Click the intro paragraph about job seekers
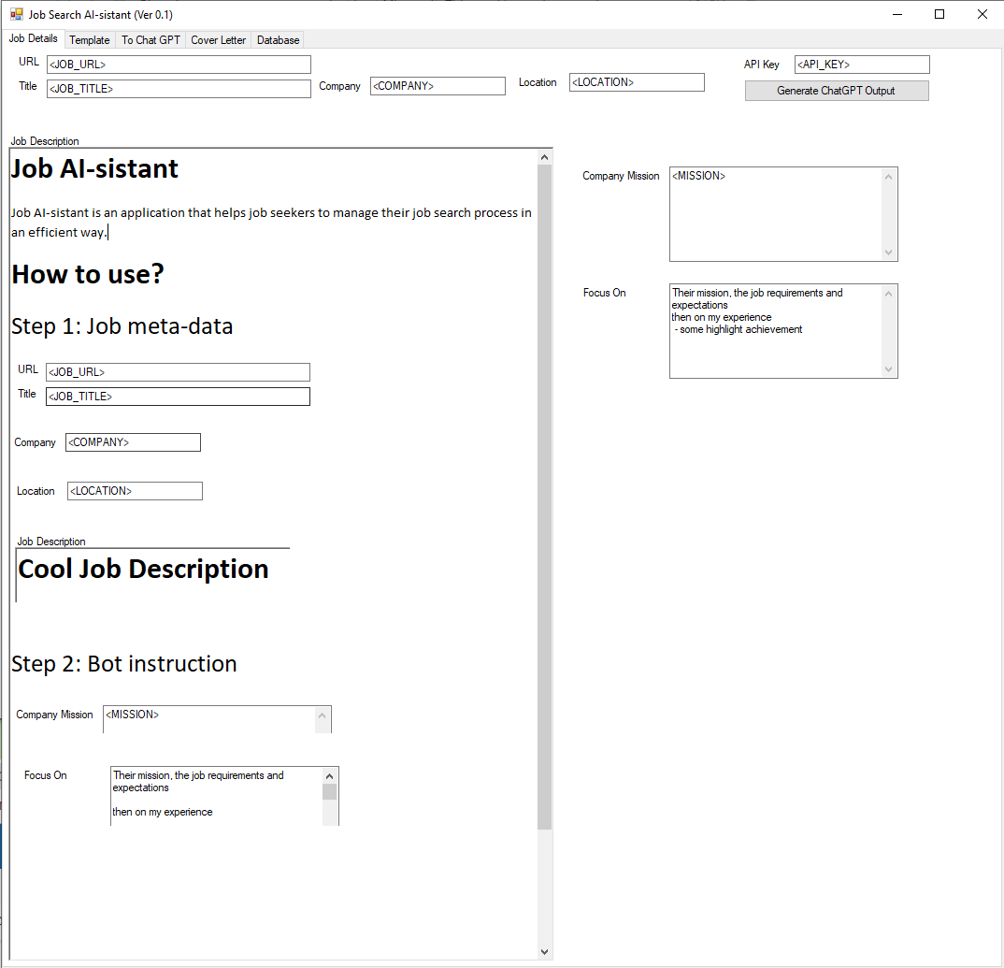The height and width of the screenshot is (968, 1004). coord(271,223)
